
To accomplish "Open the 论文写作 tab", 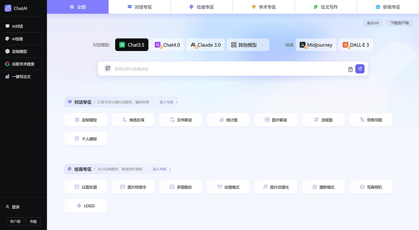I will click(325, 7).
